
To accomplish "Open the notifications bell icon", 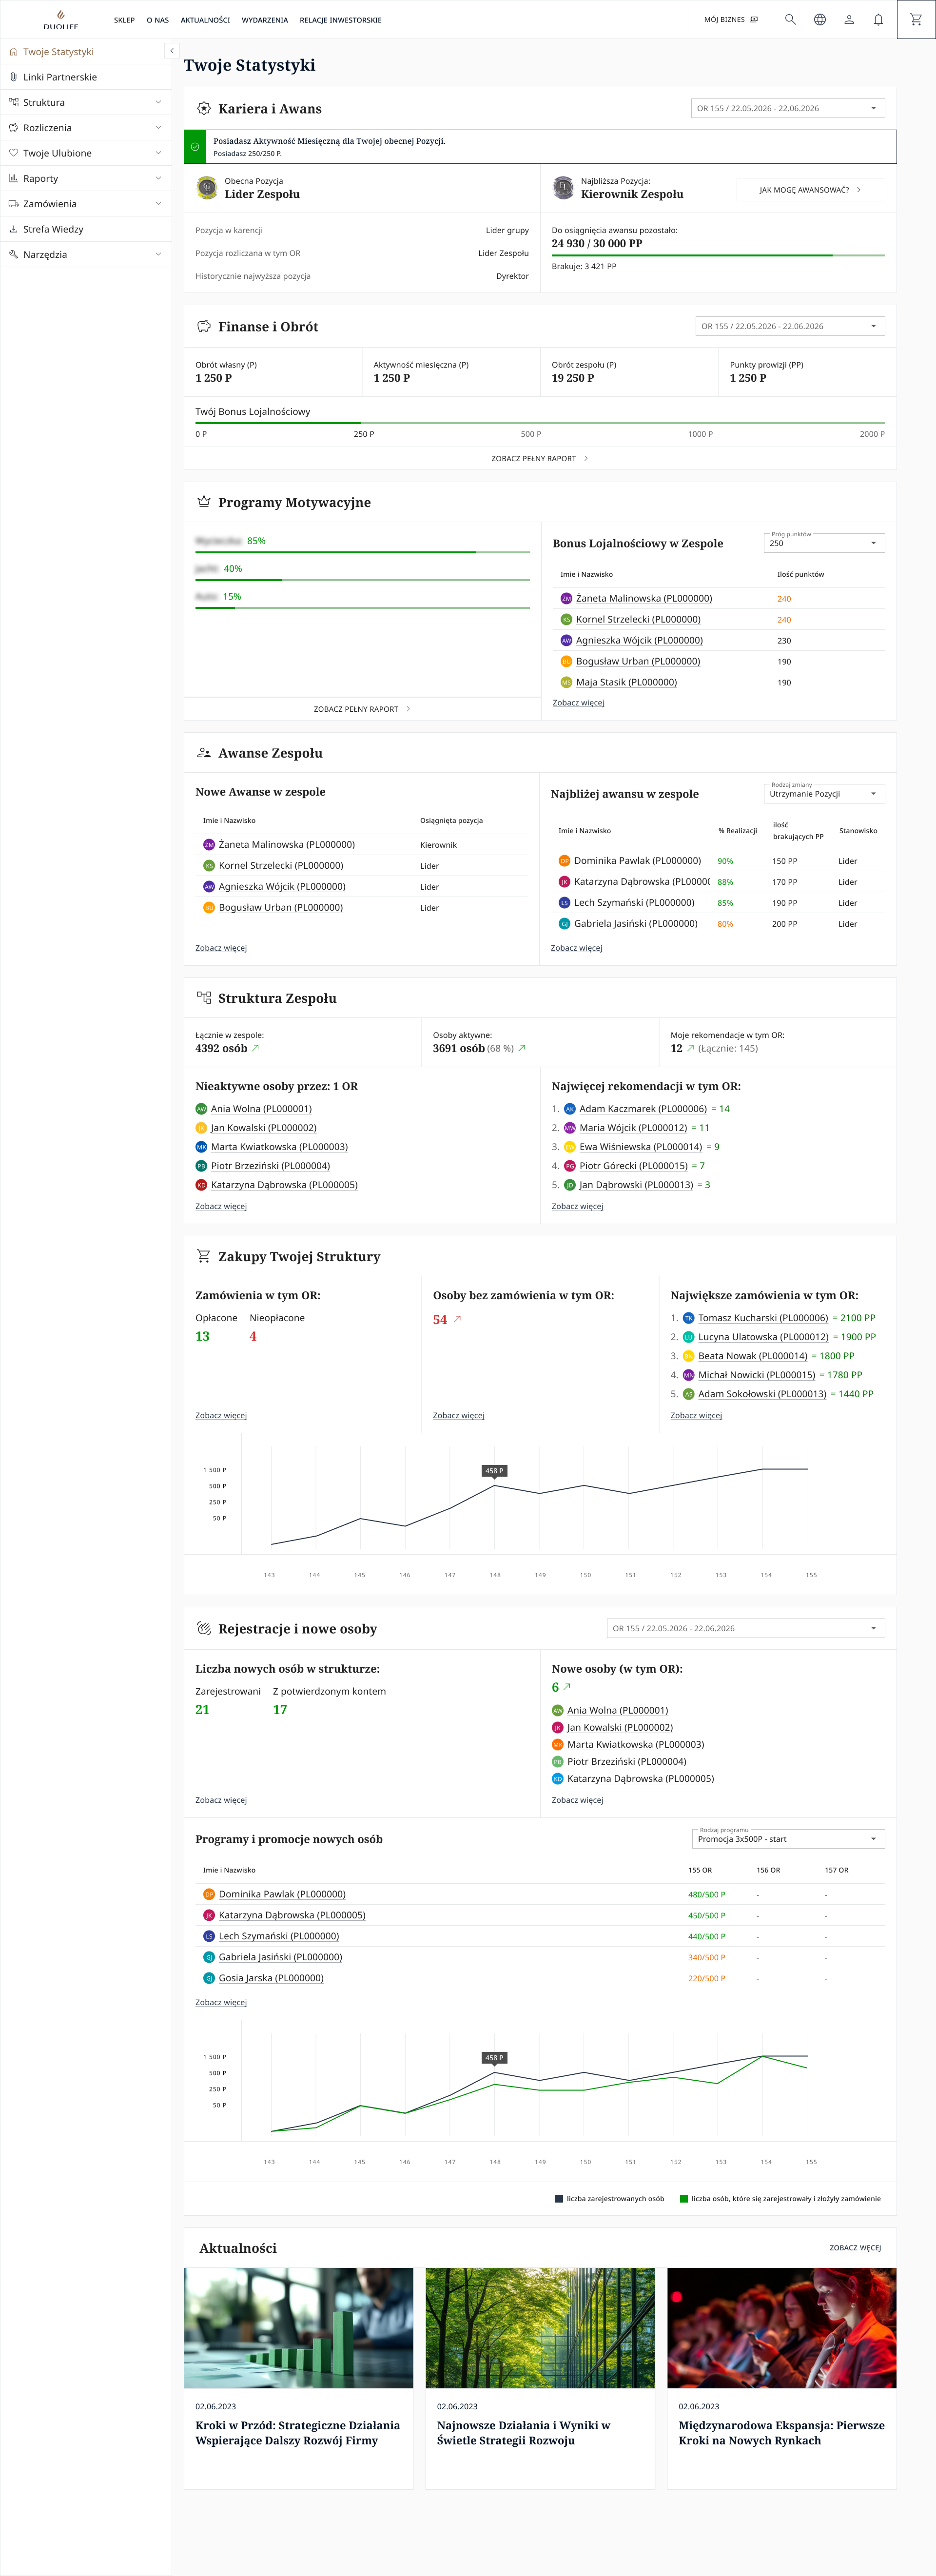I will (878, 19).
